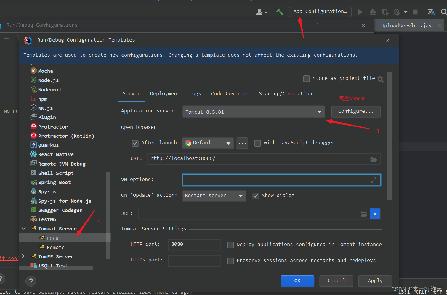This screenshot has width=447, height=295.
Task: Click the template list vertical scrollbar
Action: coord(108,215)
